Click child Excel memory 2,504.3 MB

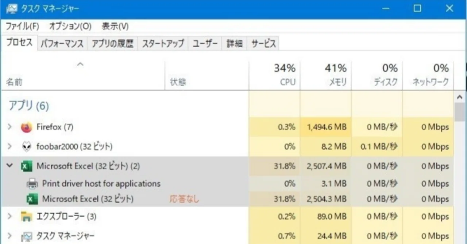[327, 199]
